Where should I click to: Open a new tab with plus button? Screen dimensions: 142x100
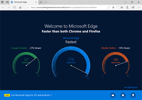(x=41, y=2)
